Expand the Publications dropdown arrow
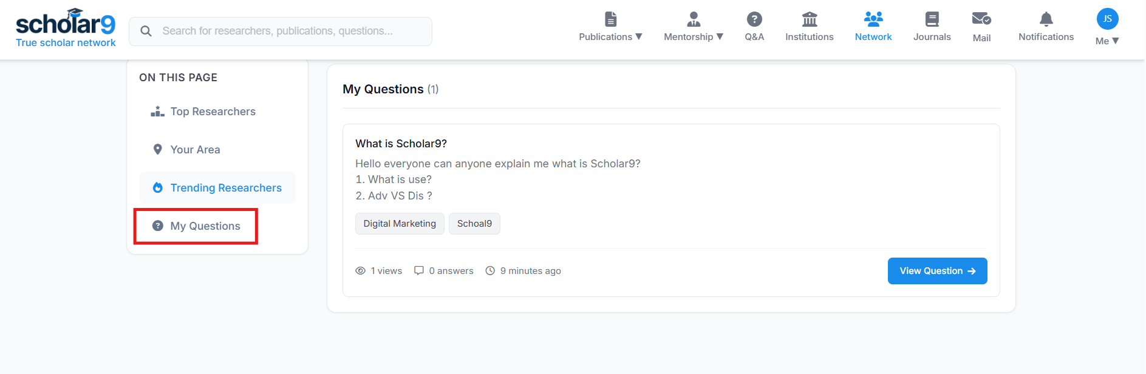Viewport: 1146px width, 374px height. pos(639,37)
